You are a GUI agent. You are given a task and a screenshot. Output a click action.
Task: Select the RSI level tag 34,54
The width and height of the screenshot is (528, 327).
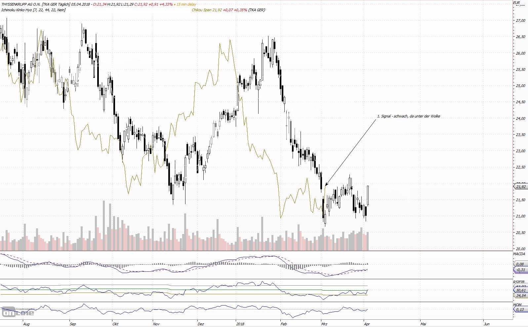(x=520, y=296)
